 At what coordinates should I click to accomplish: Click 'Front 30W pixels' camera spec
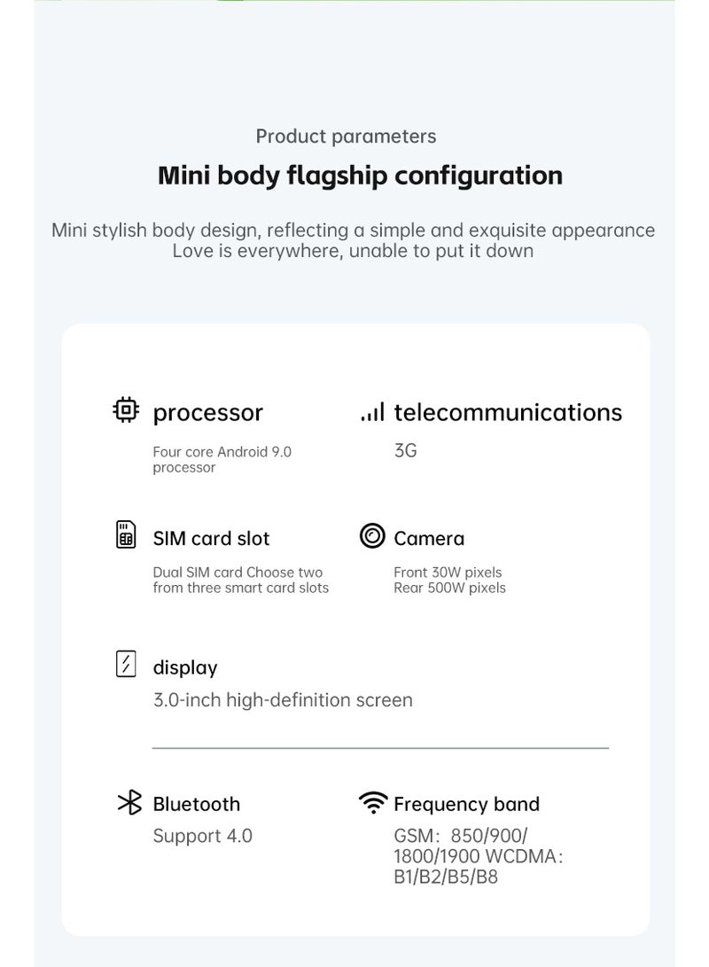tap(448, 573)
